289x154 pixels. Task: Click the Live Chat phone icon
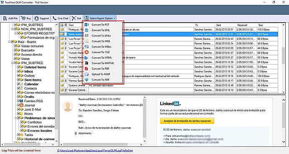tap(54, 18)
